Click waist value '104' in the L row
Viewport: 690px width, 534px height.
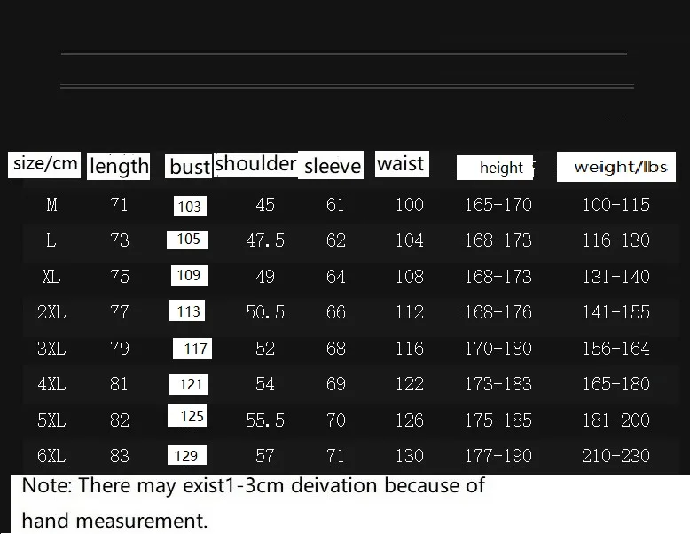pos(410,240)
